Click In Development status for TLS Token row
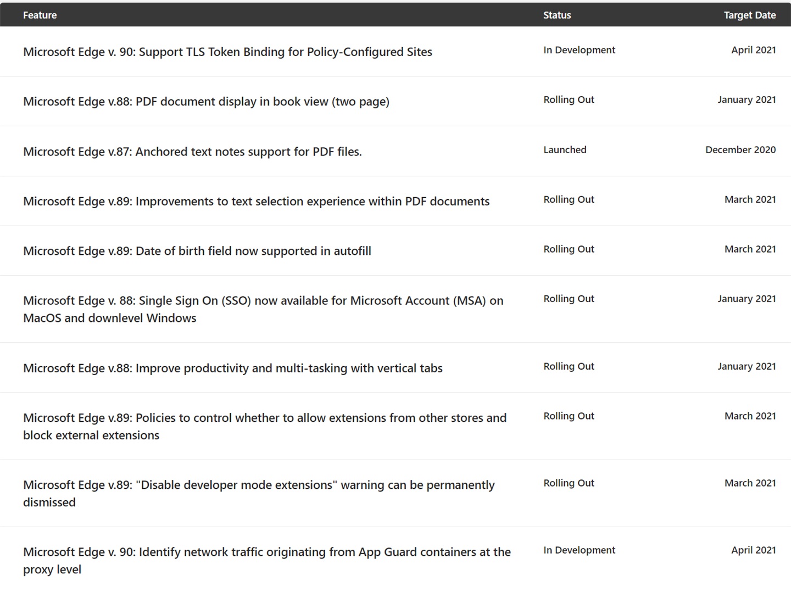 (579, 50)
